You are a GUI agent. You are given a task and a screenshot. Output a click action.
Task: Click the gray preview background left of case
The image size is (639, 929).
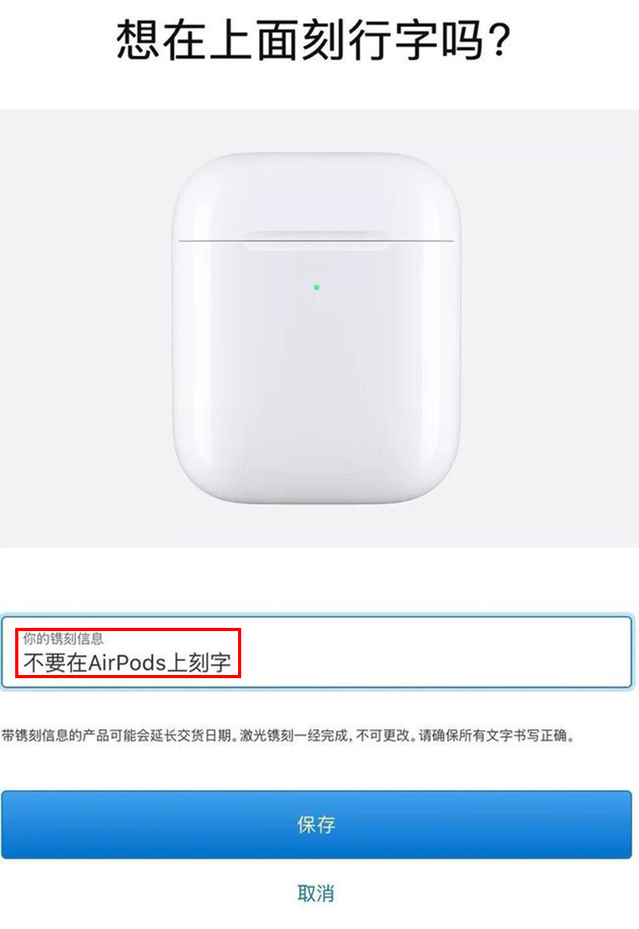85,328
